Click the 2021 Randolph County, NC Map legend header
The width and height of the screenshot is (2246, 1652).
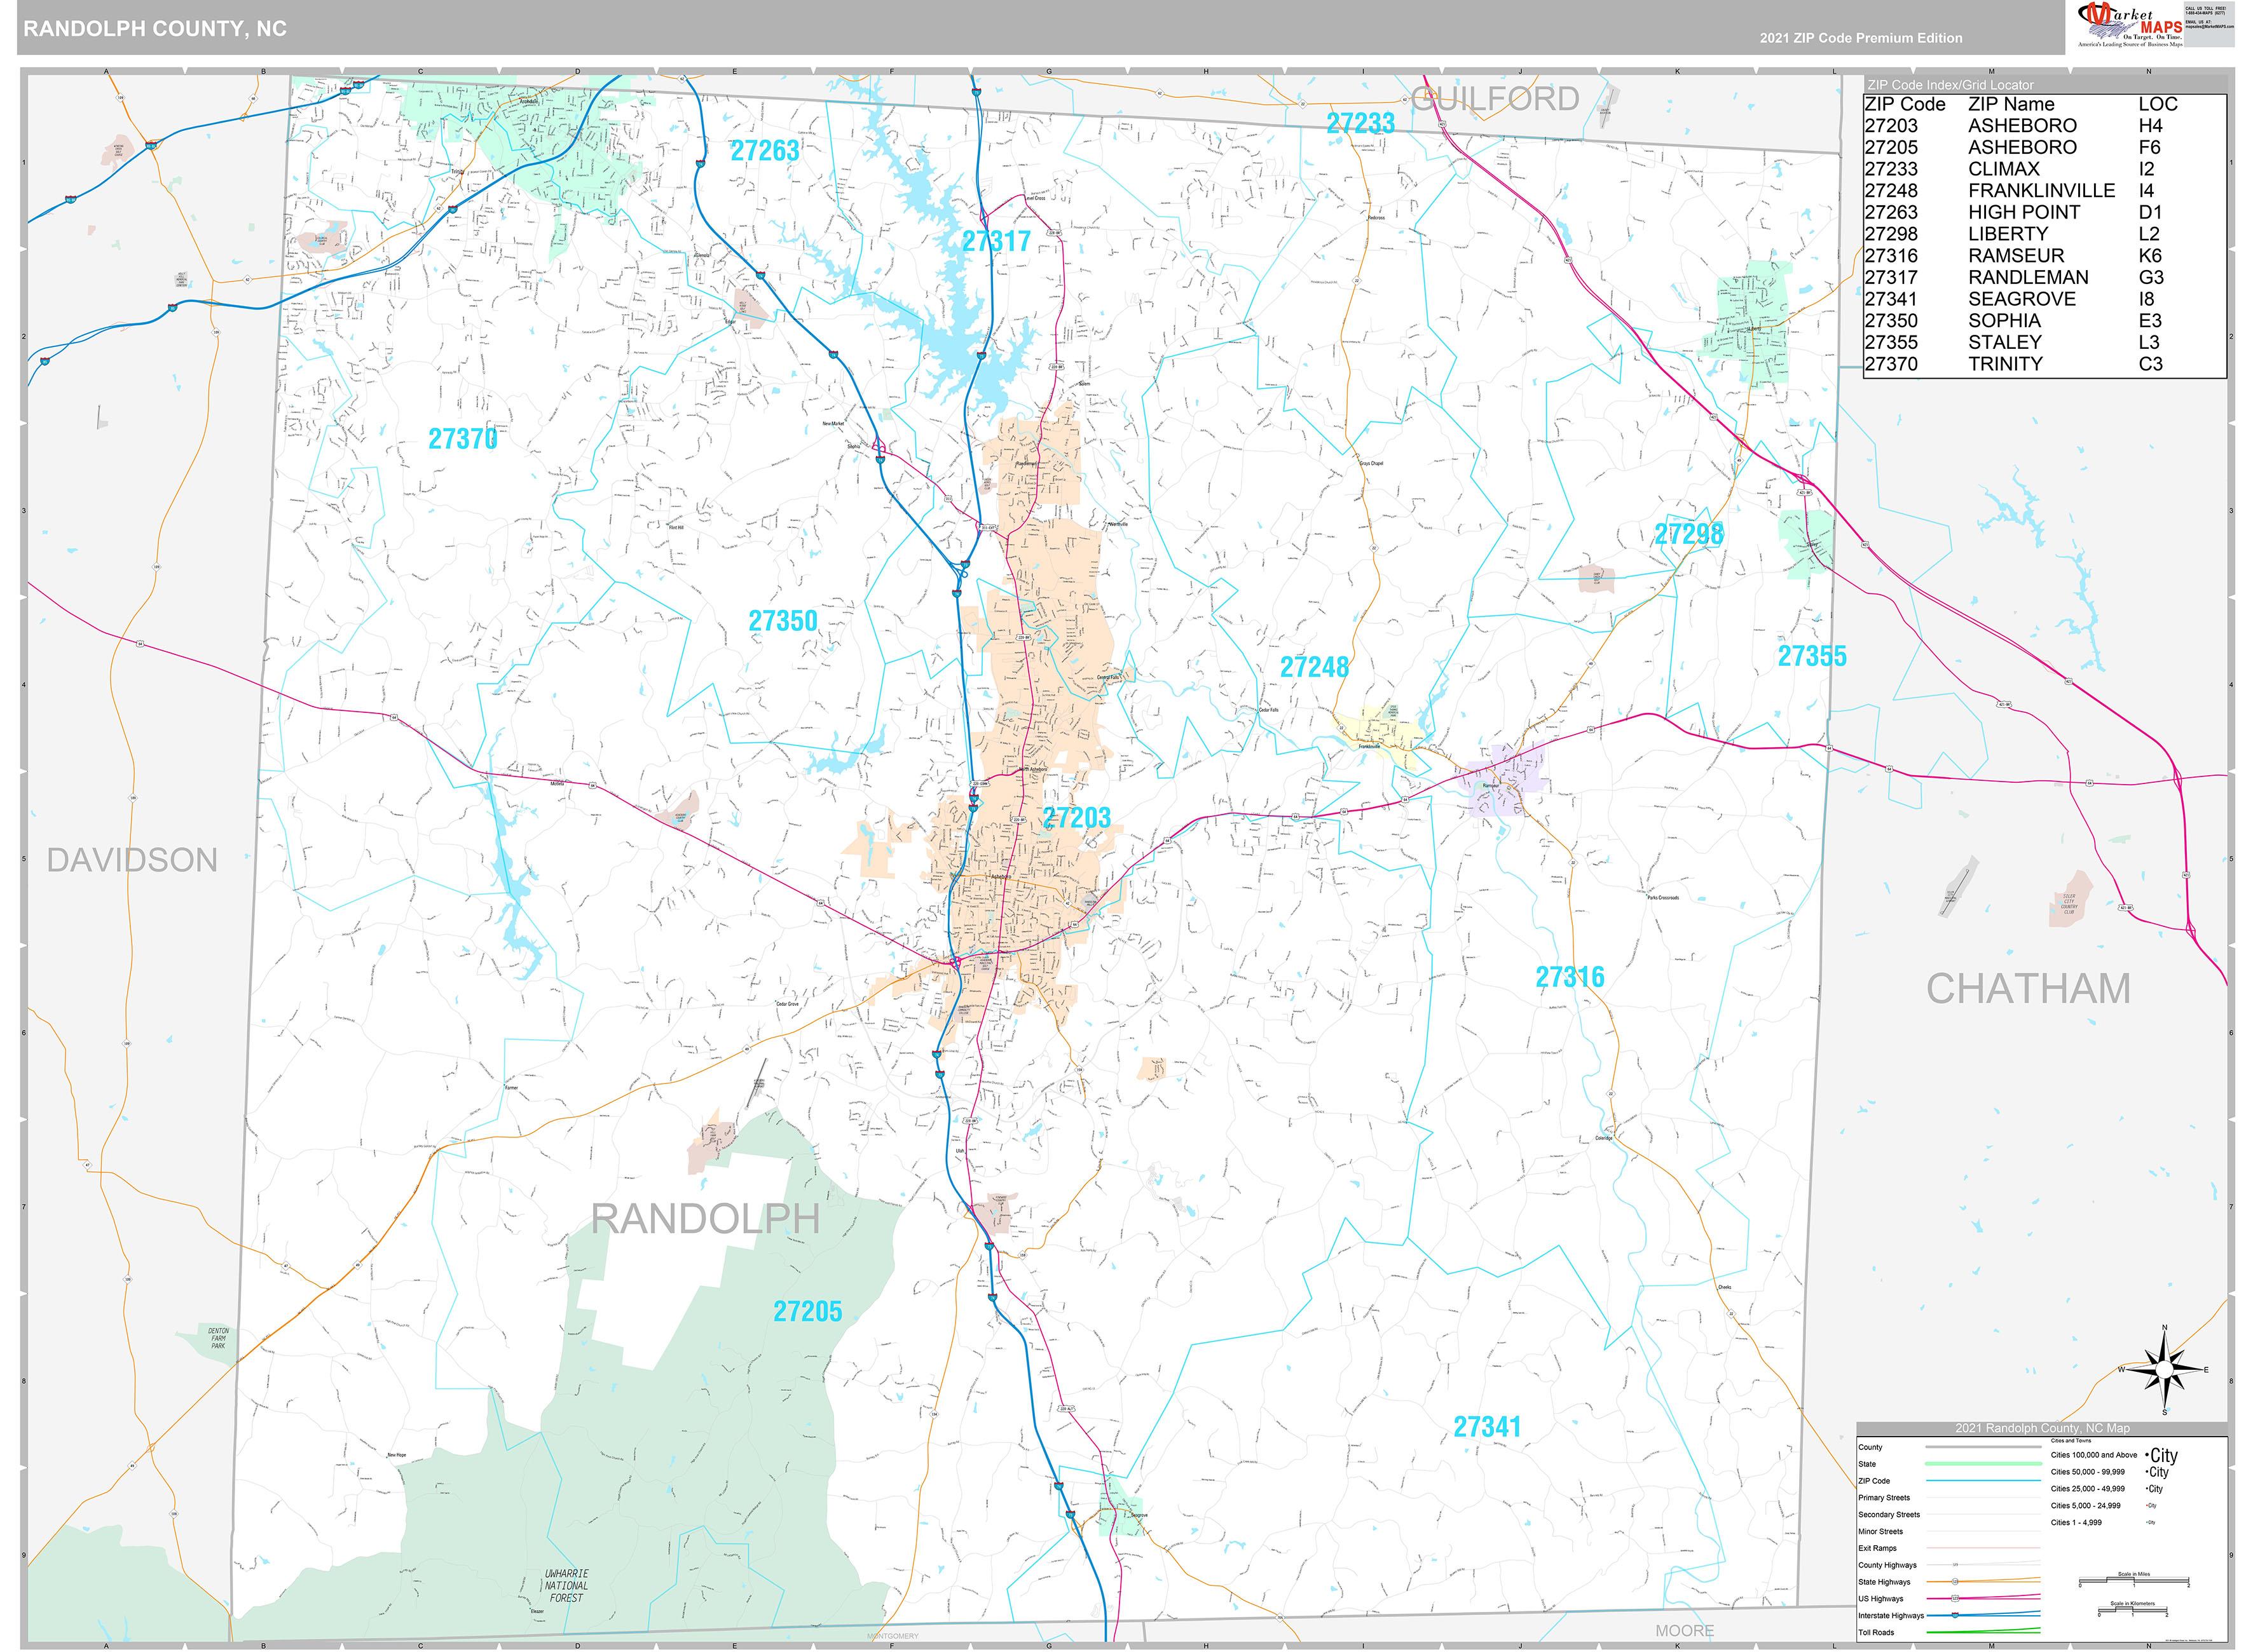2042,1428
